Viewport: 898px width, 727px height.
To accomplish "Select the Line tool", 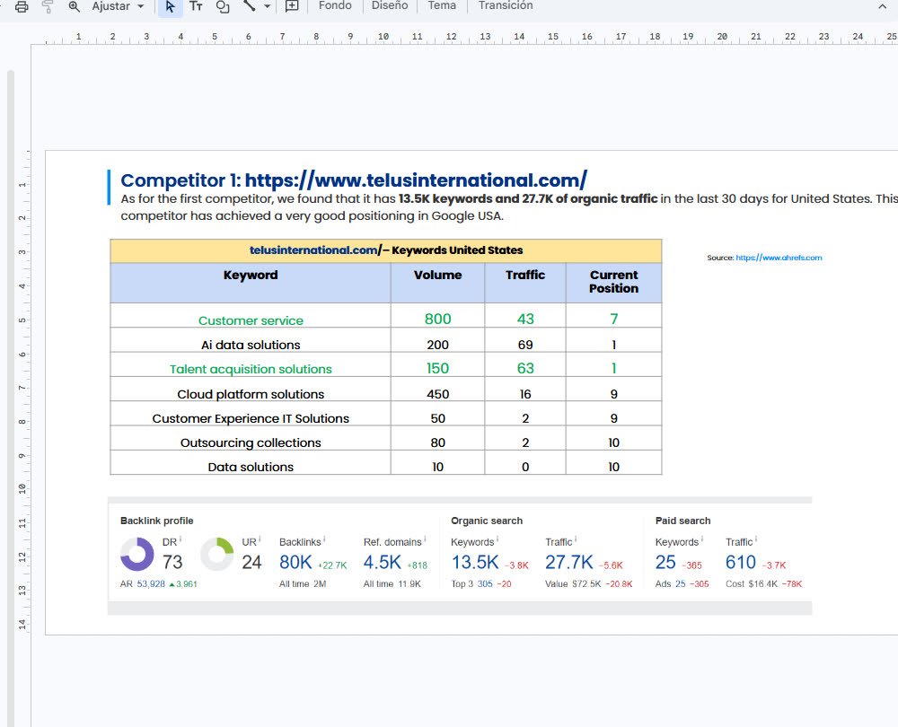I will click(249, 5).
